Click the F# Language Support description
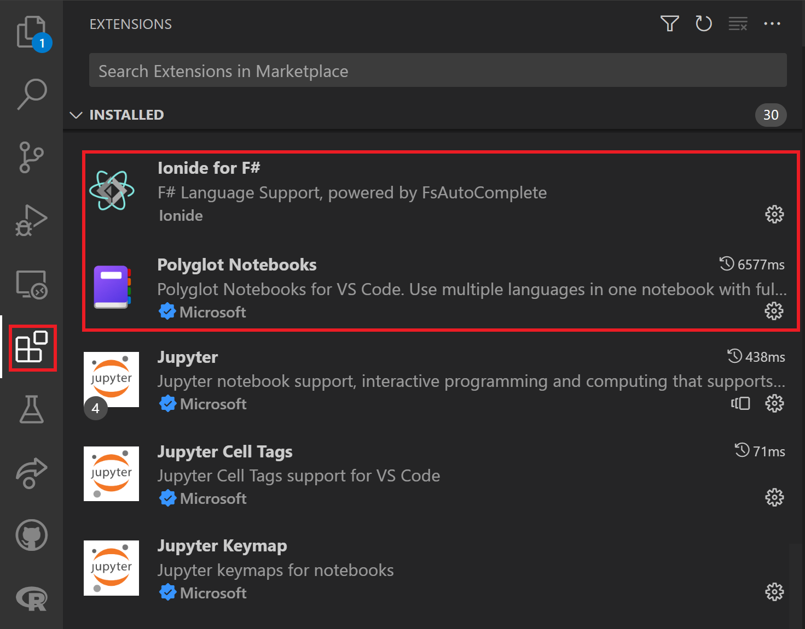 point(352,193)
